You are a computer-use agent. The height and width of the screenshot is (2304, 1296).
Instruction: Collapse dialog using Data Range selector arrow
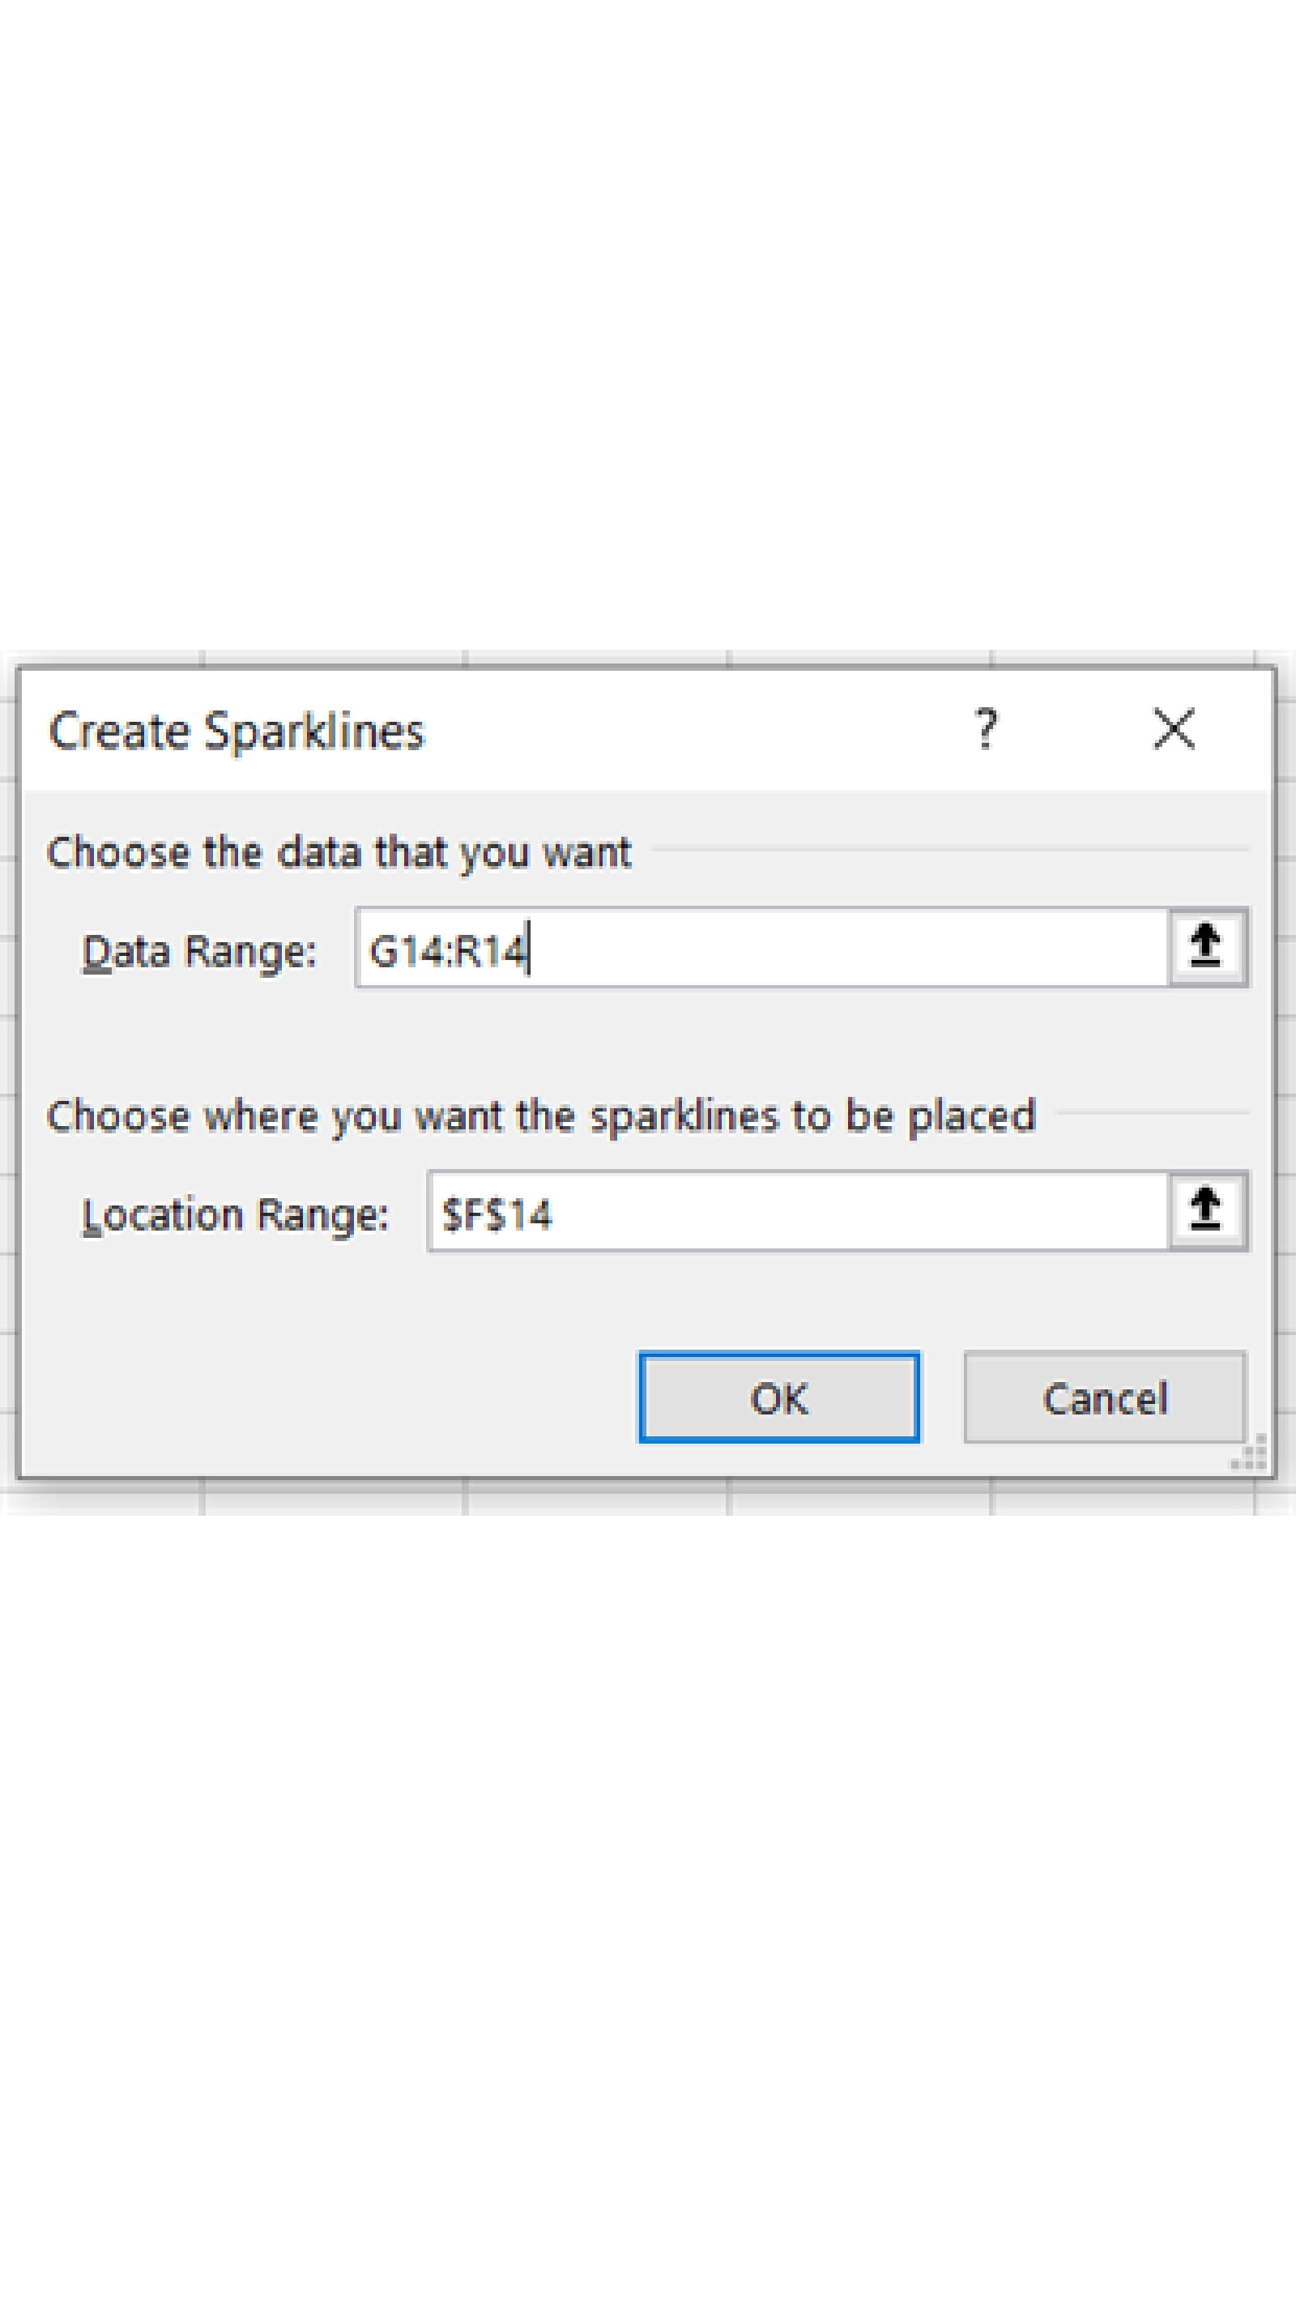pos(1207,947)
